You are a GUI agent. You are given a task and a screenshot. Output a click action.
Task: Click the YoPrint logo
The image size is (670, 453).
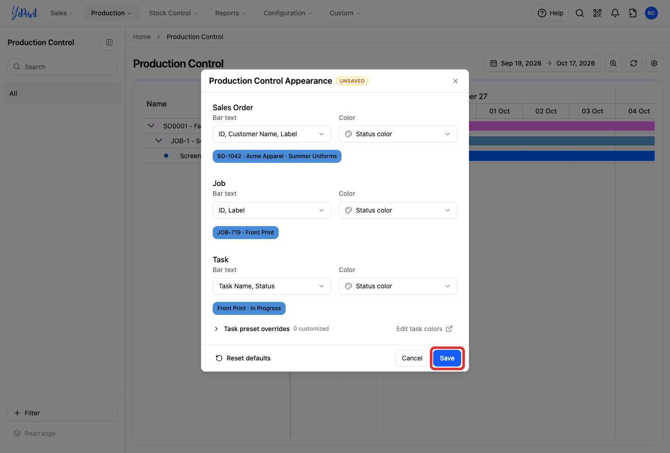tap(25, 13)
